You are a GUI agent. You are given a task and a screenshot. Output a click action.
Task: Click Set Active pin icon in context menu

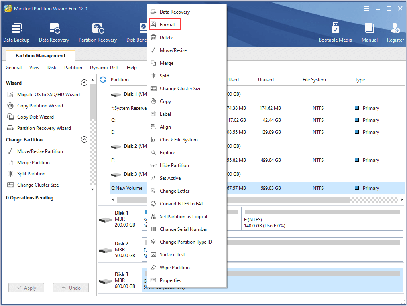(153, 178)
